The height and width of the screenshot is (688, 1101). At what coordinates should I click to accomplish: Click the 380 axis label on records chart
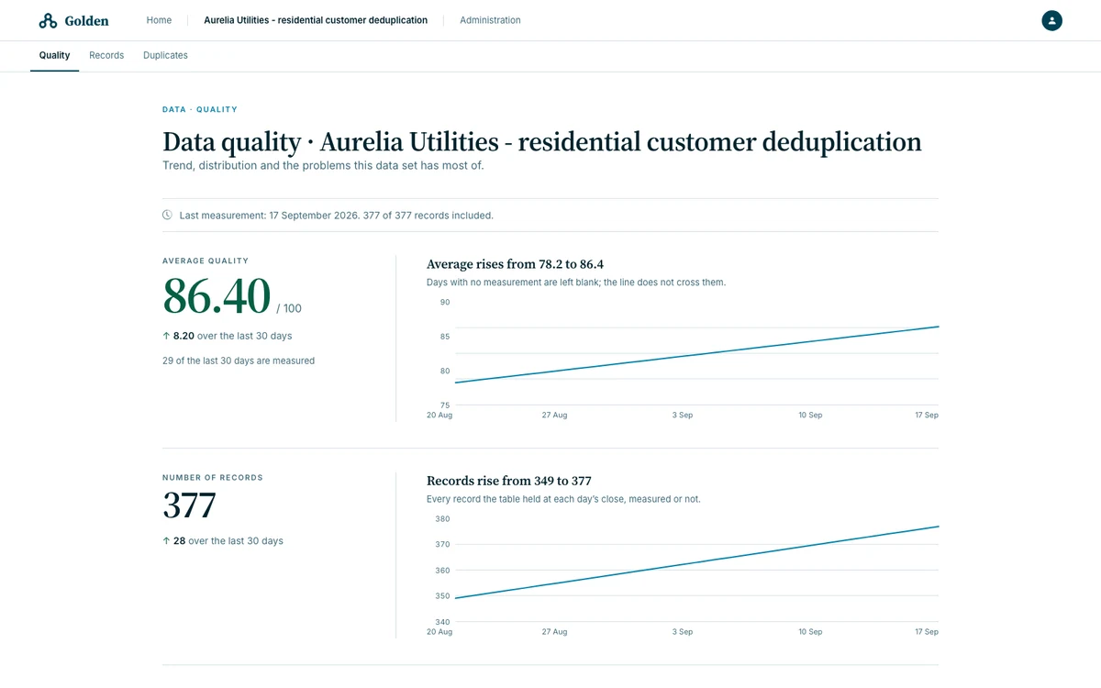(x=442, y=518)
